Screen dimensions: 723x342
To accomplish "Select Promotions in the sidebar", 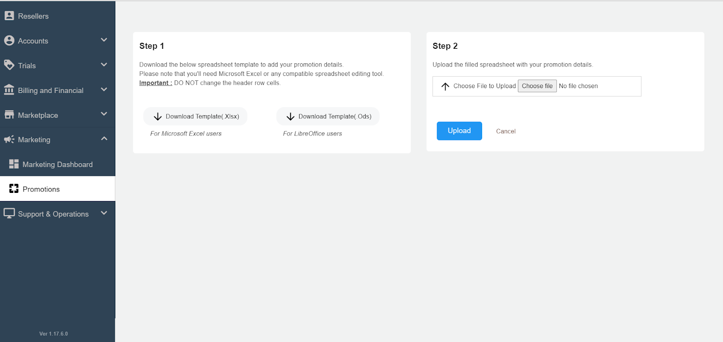I will pyautogui.click(x=41, y=189).
